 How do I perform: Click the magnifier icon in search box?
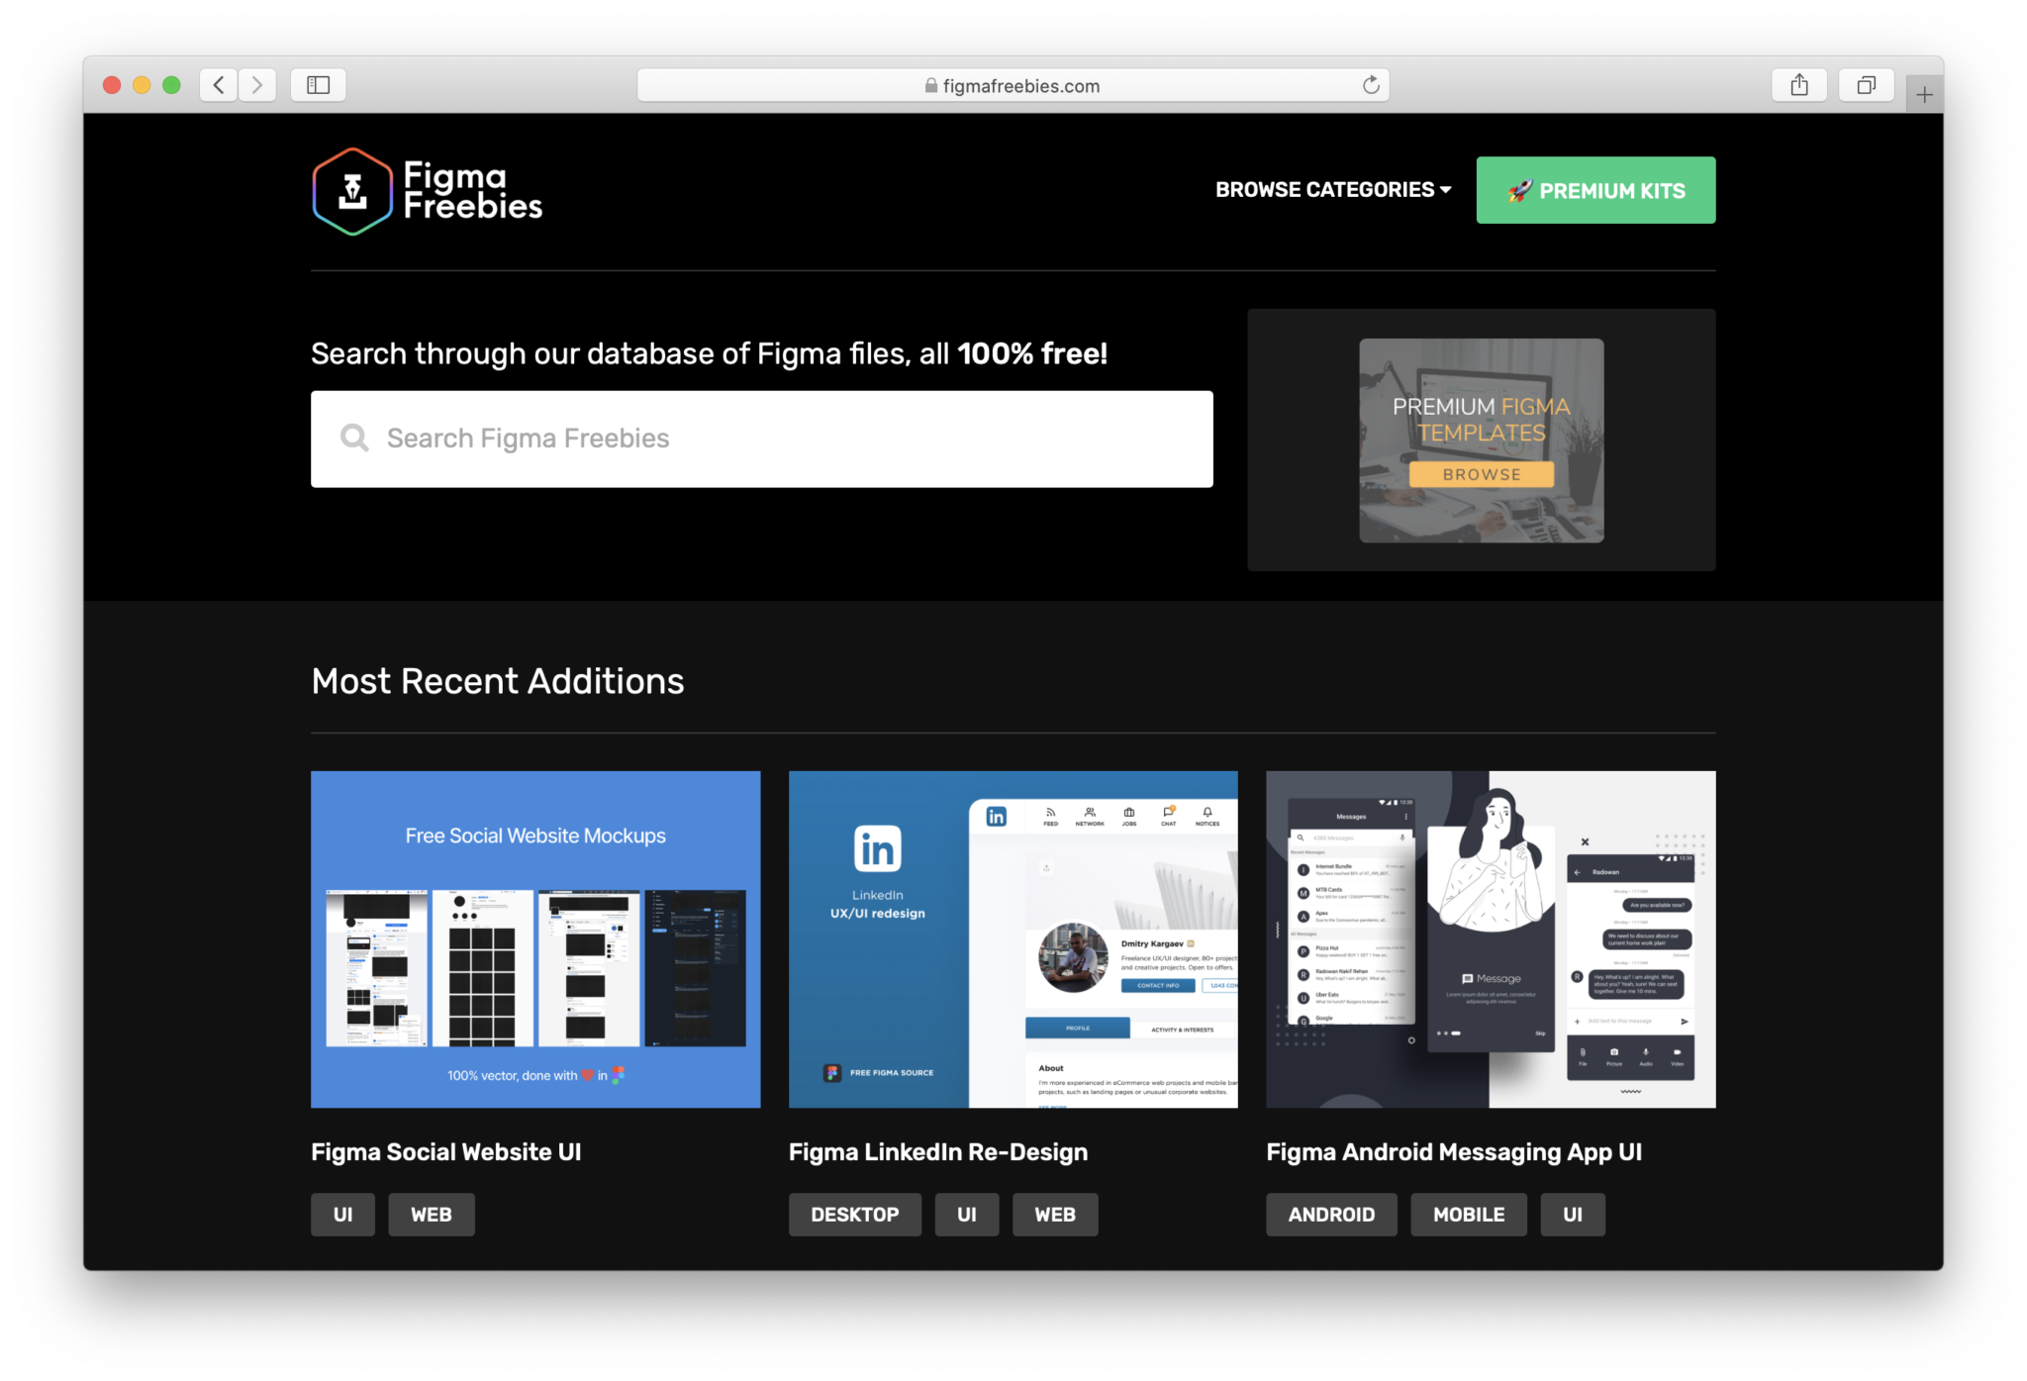354,438
